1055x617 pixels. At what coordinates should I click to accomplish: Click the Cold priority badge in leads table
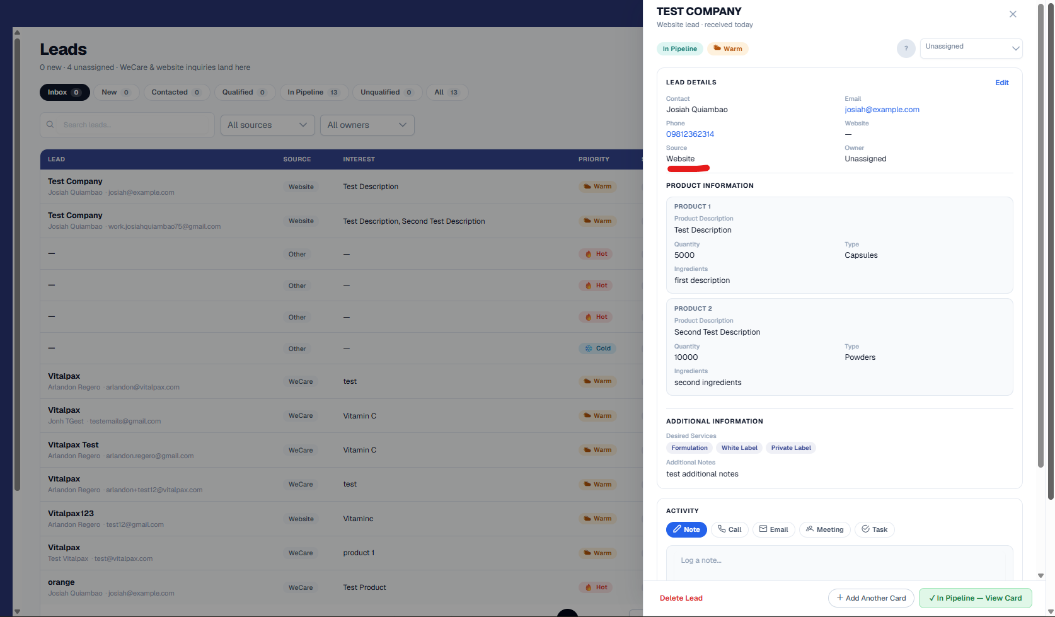point(598,349)
